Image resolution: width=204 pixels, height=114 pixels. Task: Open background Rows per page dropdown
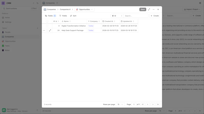tap(162, 111)
